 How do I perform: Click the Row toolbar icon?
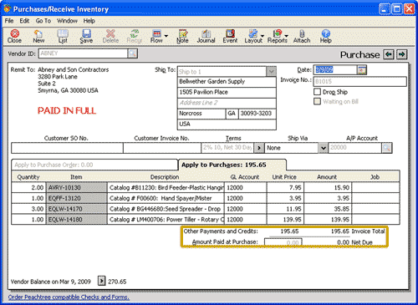156,37
